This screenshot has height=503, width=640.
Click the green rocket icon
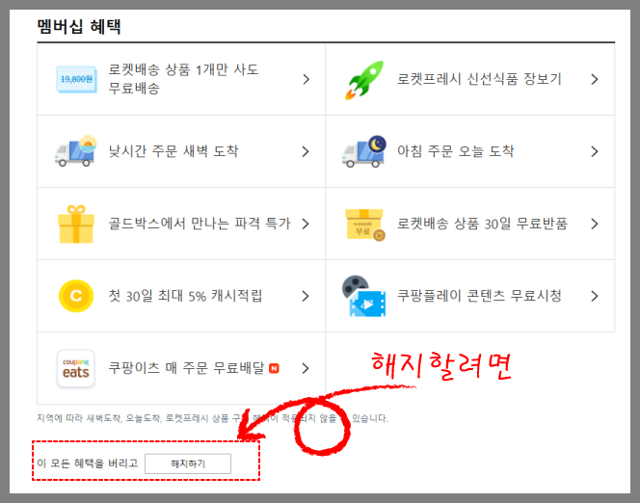pyautogui.click(x=364, y=80)
